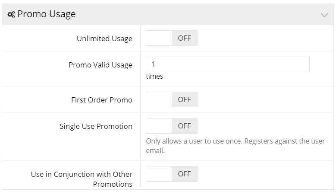This screenshot has height=195, width=336.
Task: Click the gray Promo Usage header bar
Action: coord(168,14)
